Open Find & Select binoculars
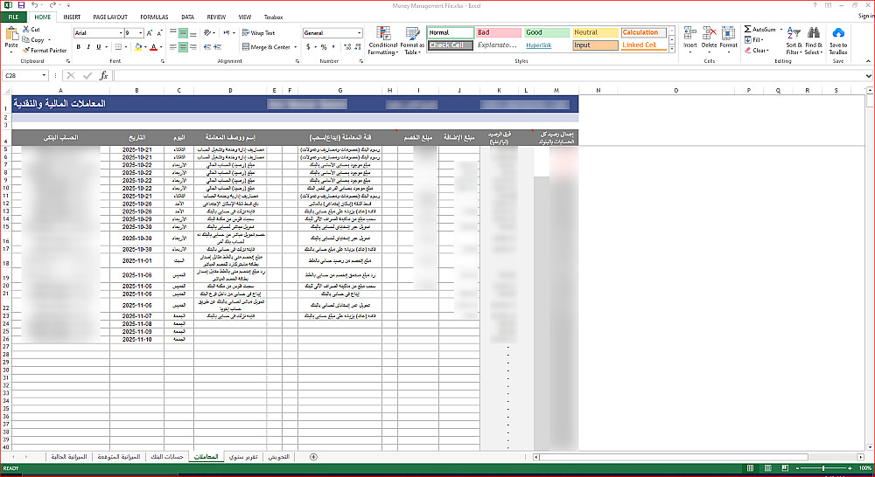 point(814,41)
